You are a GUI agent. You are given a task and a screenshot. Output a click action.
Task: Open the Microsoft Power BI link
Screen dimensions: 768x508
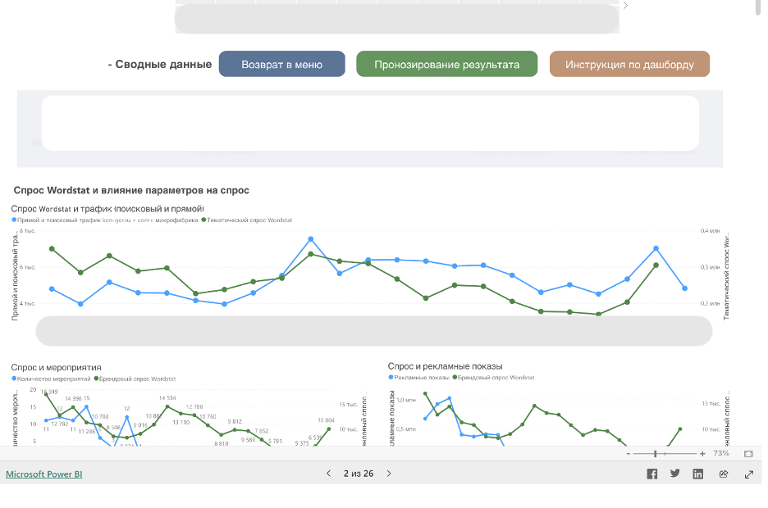44,474
